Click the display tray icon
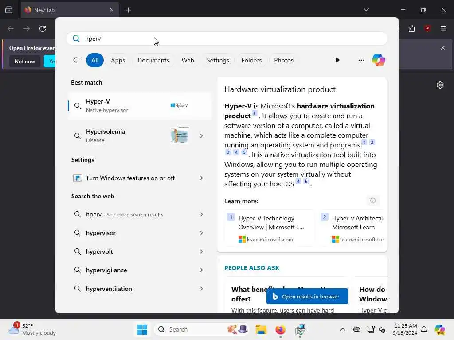Viewport: 454px width, 340px height. (371, 329)
